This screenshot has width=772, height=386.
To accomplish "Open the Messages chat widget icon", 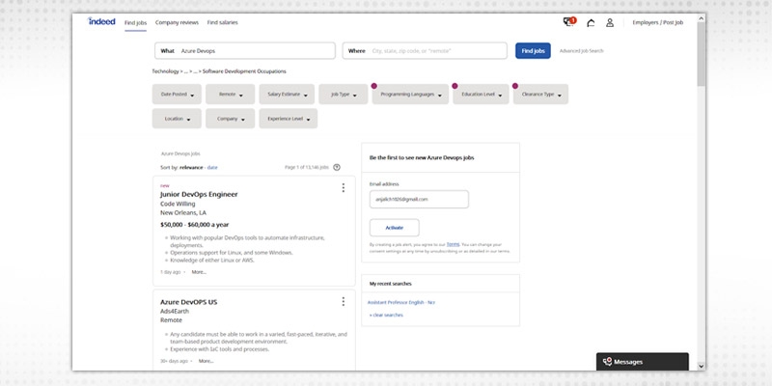I will point(607,362).
